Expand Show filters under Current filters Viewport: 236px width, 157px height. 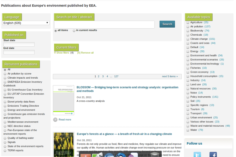click(63, 53)
